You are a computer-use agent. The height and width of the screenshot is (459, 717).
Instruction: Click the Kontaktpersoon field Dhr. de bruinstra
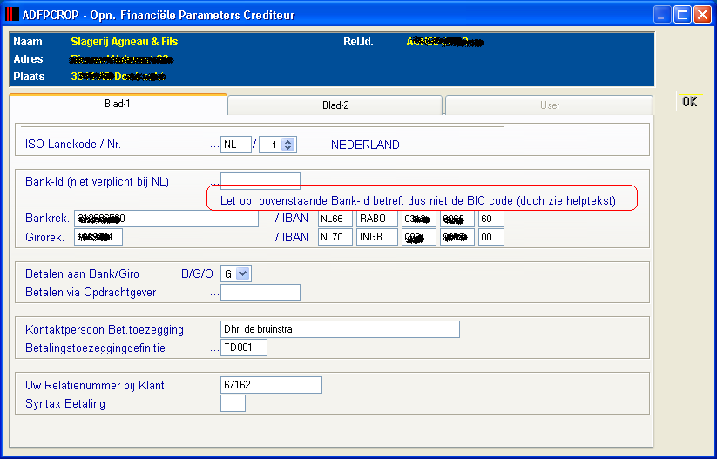coord(340,329)
